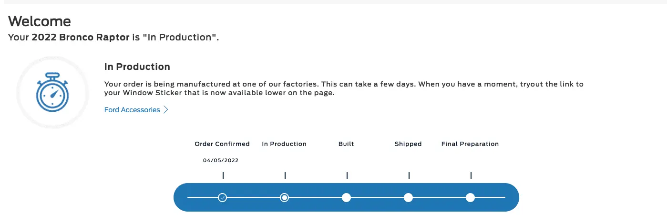Screen dimensions: 667x223
Task: Click the Window Sticker description paragraph
Action: coord(343,88)
